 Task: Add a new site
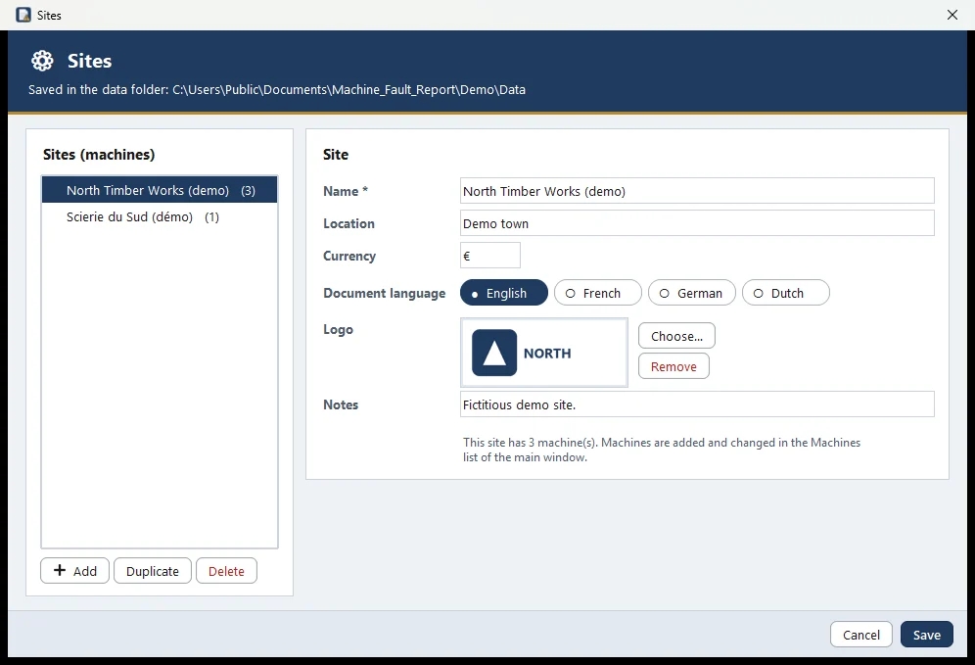coord(74,571)
